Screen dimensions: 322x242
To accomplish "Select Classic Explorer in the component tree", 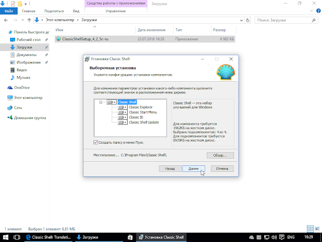I will tap(141, 107).
